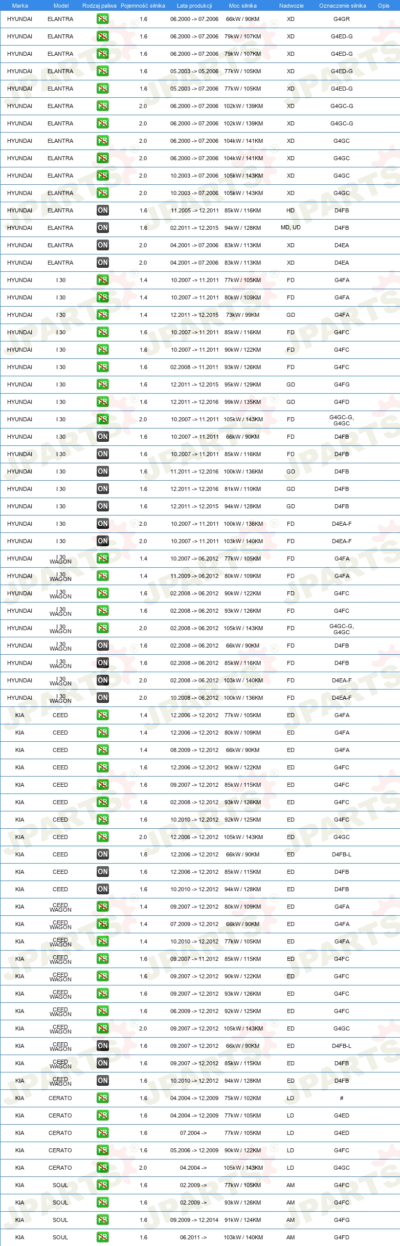This screenshot has width=400, height=1246.
Task: Click petrol icon in Soul 91kW / 124KM row
Action: point(102,1220)
